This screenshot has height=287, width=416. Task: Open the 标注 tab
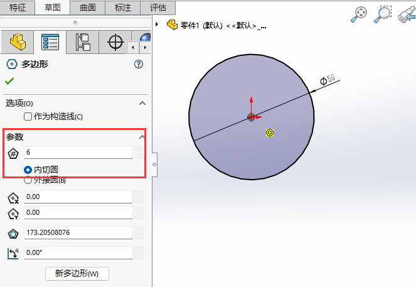pyautogui.click(x=123, y=8)
